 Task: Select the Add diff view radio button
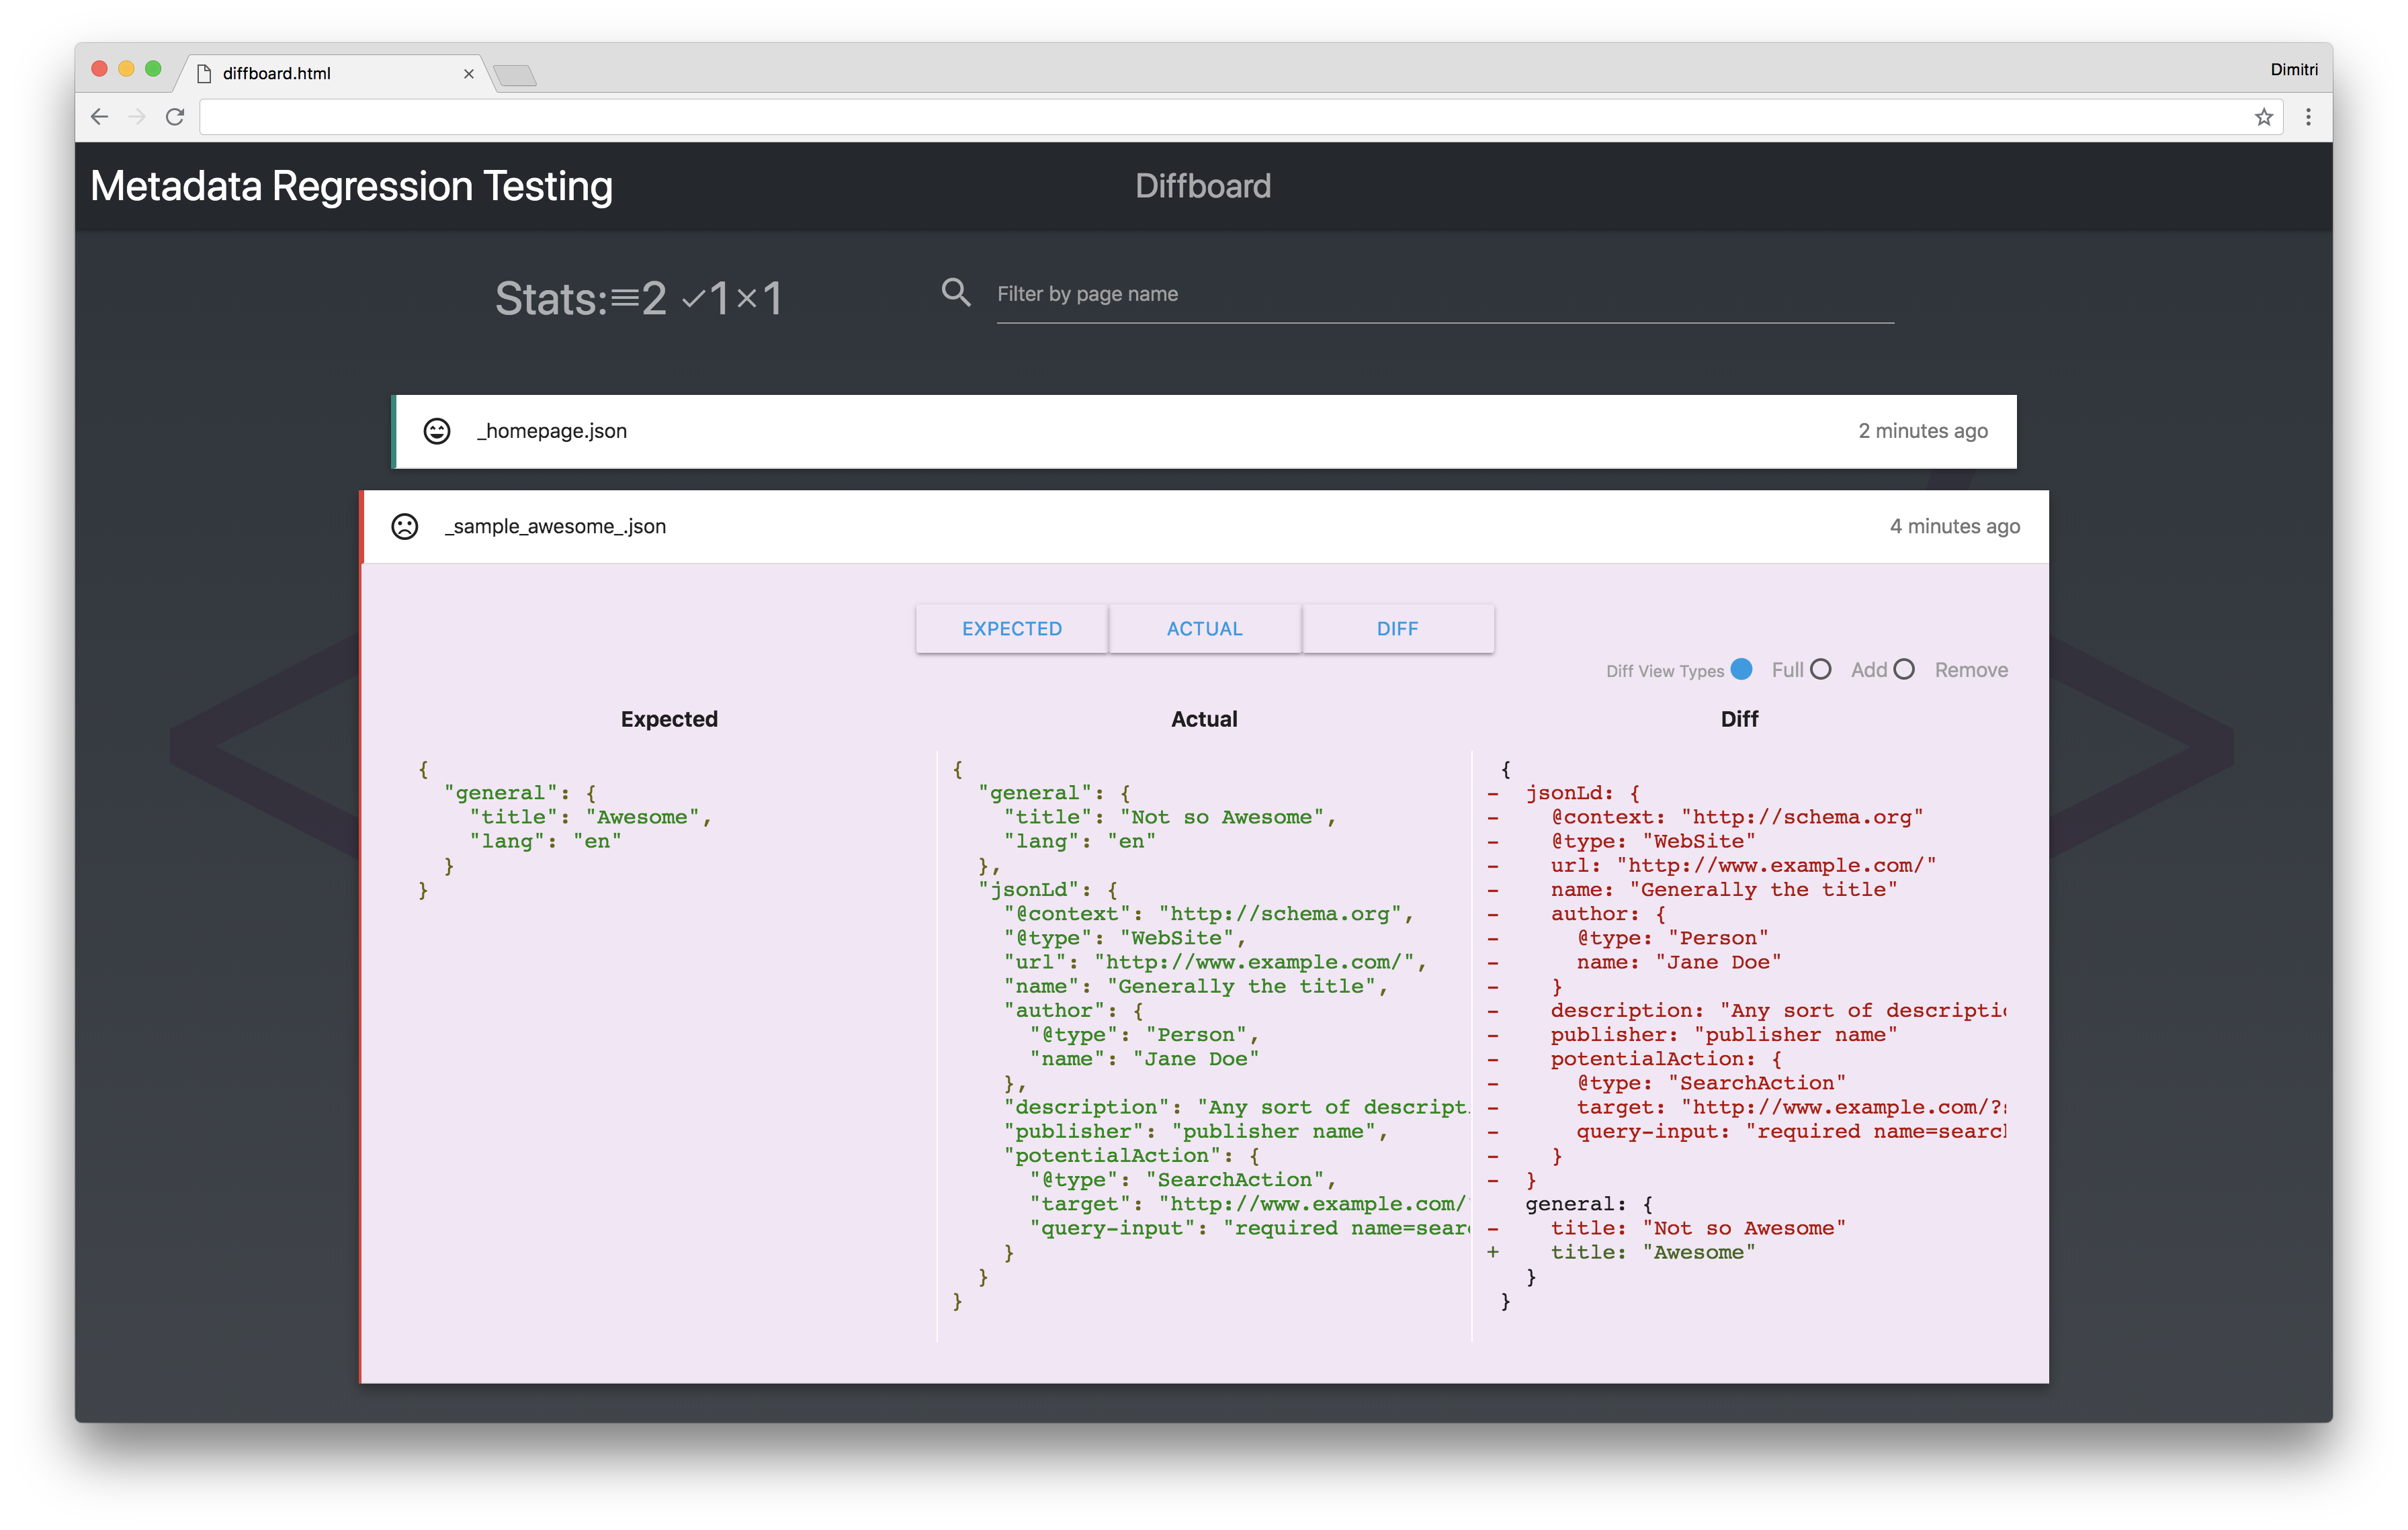pos(1820,670)
